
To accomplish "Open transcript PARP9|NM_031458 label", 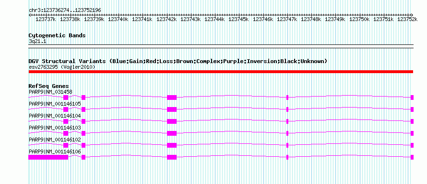I will click(50, 92).
